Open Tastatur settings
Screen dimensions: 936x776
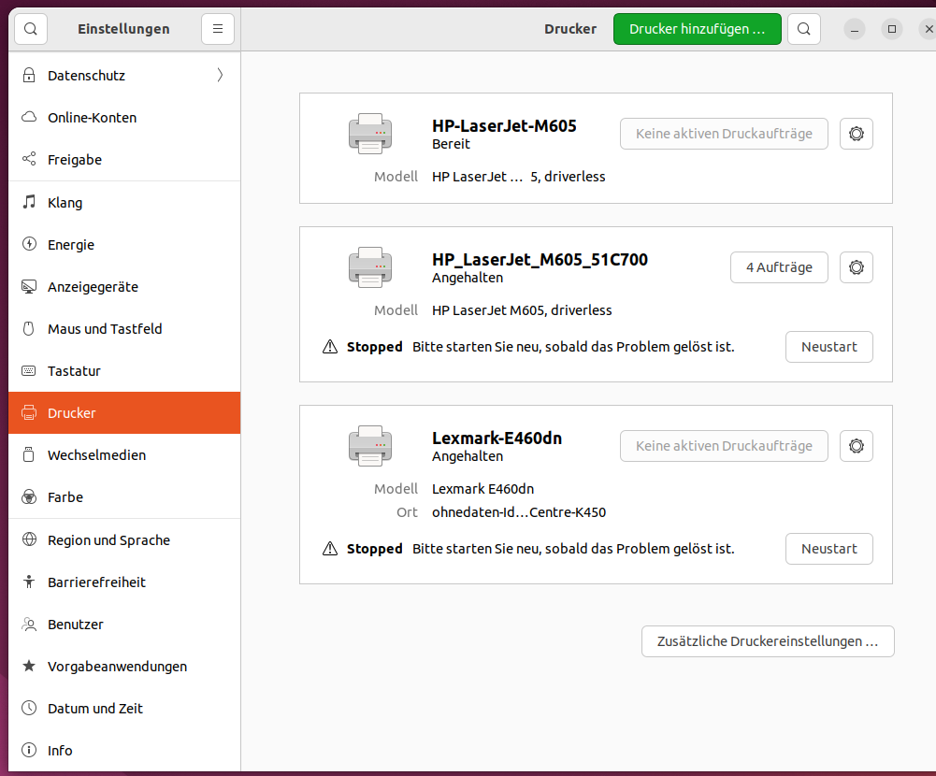tap(124, 370)
